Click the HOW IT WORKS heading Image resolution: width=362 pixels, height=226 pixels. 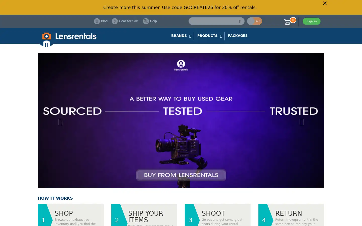[x=55, y=198]
